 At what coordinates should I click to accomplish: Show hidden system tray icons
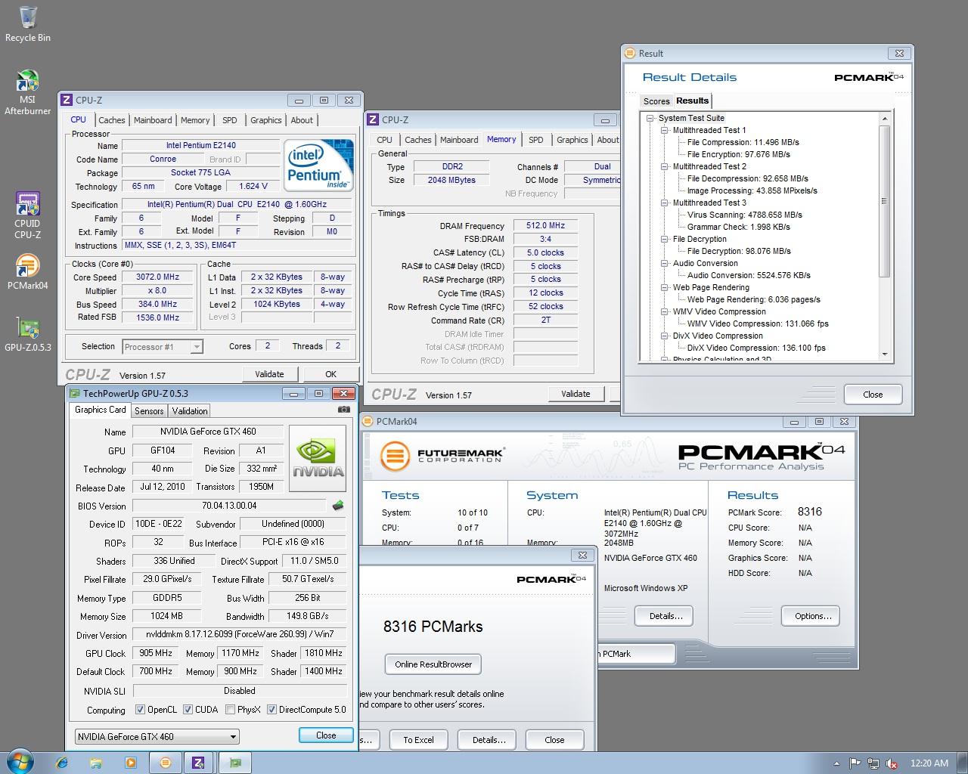point(836,763)
